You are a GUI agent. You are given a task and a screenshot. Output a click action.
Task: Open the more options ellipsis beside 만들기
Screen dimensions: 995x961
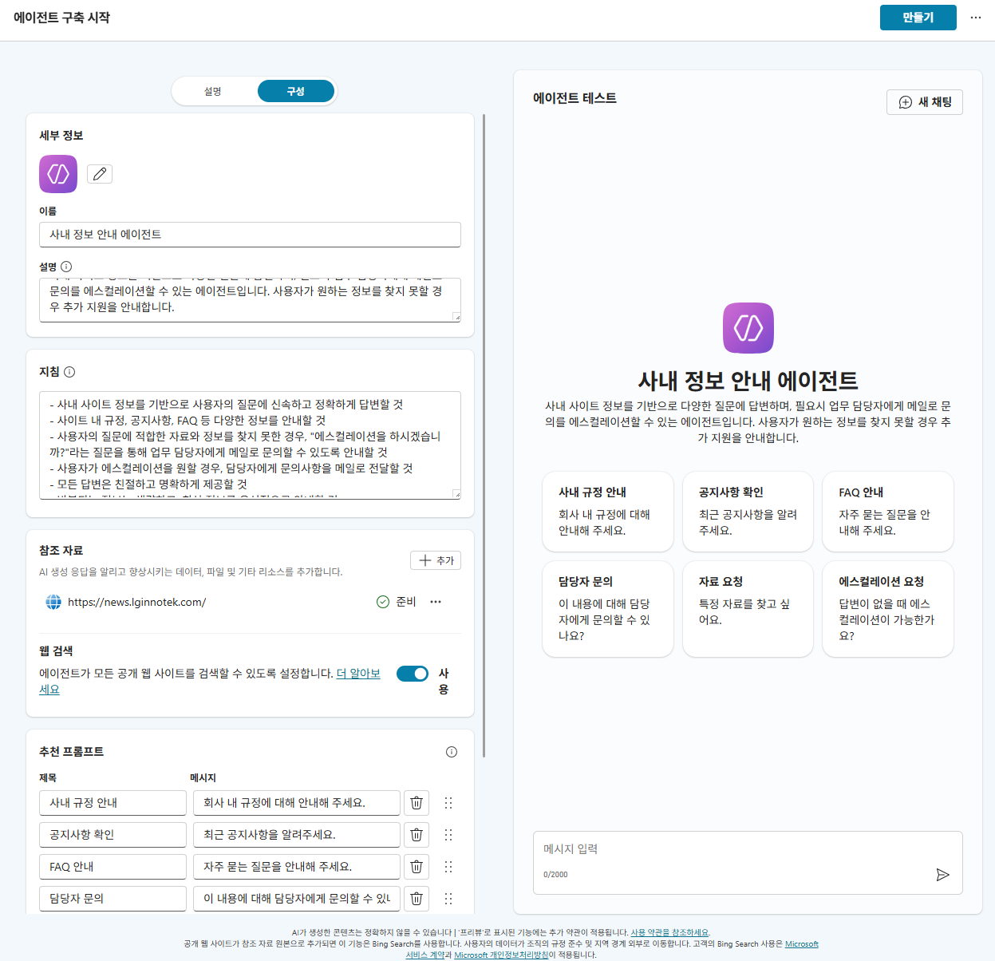(x=976, y=18)
